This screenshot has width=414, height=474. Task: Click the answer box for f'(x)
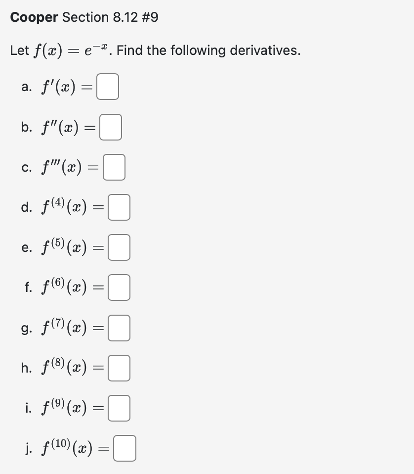pos(107,87)
